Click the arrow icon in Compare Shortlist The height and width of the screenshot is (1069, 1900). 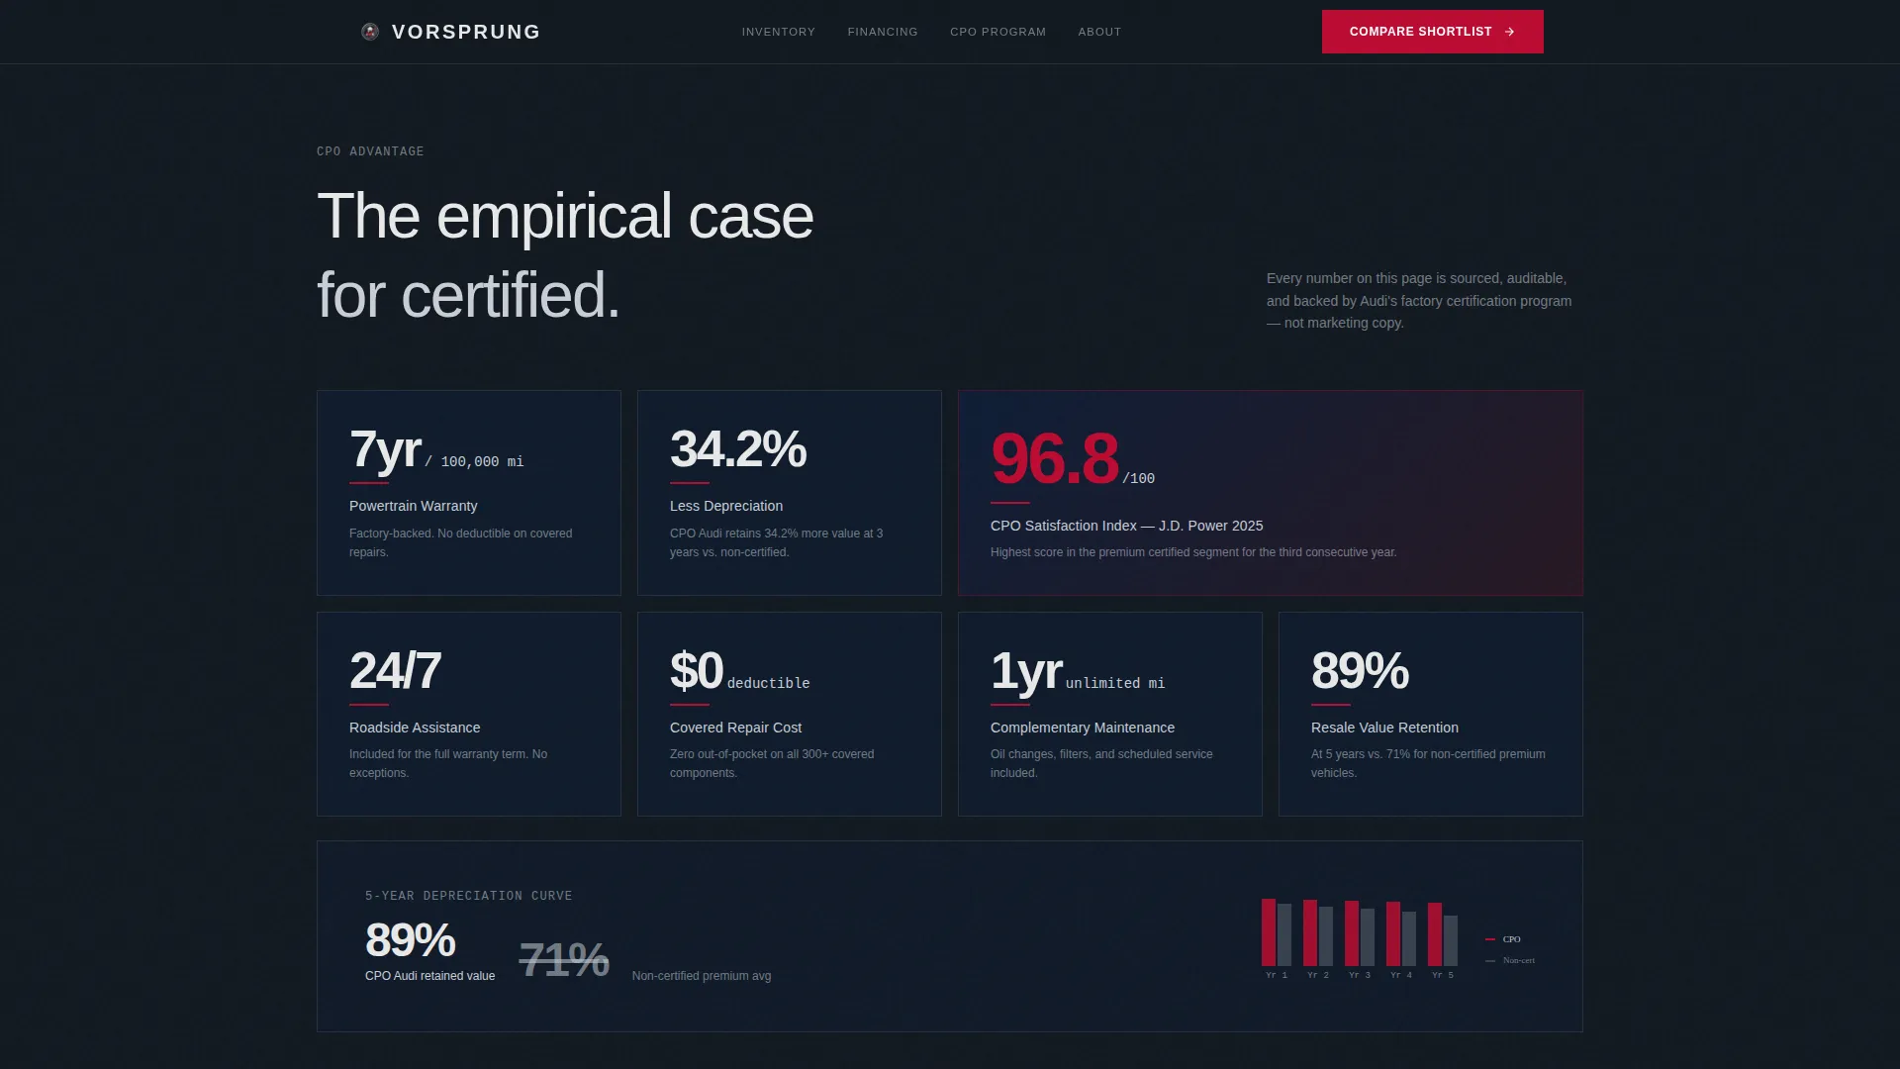point(1509,32)
